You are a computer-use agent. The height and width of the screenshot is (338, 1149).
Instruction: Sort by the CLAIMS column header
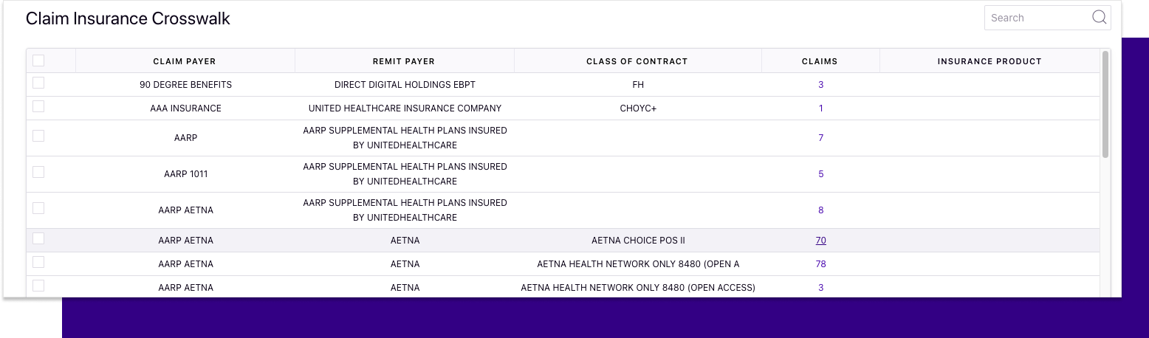820,61
